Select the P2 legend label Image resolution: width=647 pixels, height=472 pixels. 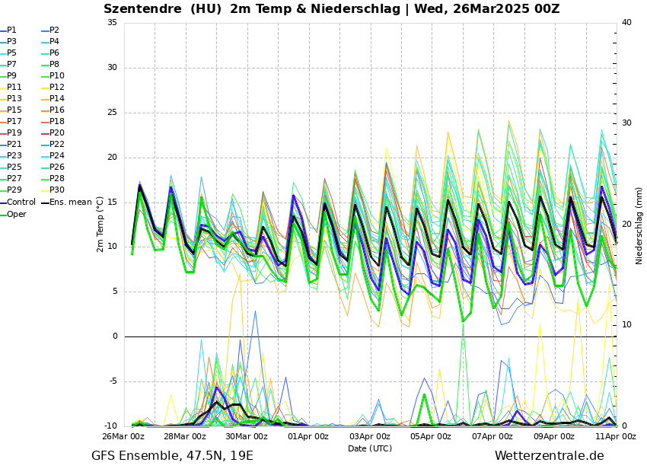pyautogui.click(x=54, y=30)
